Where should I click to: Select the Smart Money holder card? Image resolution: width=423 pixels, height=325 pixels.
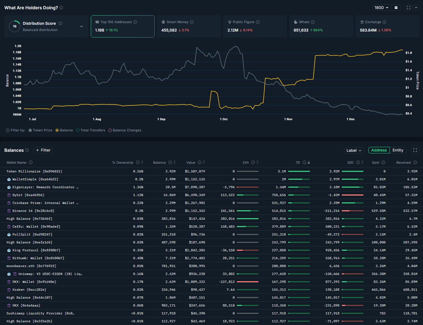point(189,26)
